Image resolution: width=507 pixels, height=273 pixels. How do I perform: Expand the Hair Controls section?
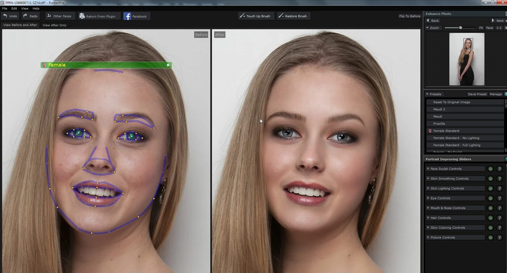coord(455,218)
